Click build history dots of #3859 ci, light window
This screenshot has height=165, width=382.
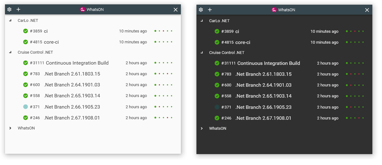[163, 31]
